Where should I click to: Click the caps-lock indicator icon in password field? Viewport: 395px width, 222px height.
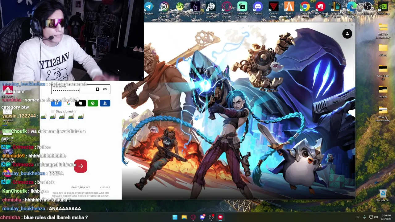[98, 89]
